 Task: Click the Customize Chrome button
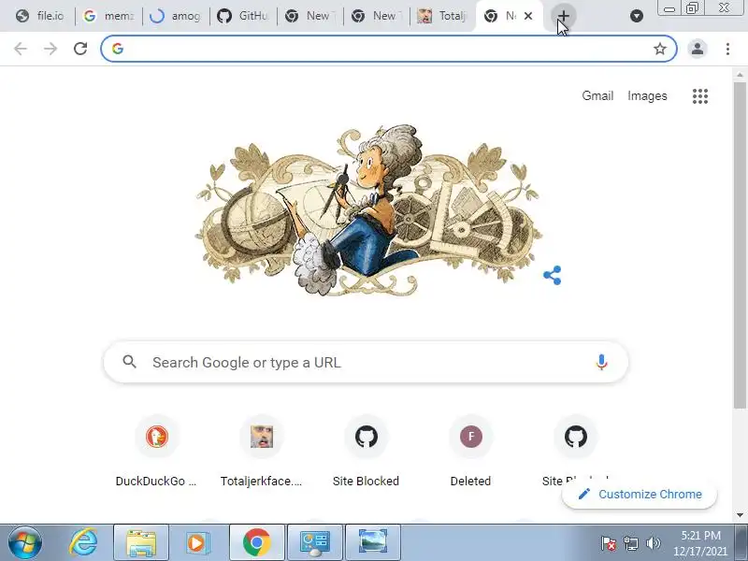(x=640, y=495)
